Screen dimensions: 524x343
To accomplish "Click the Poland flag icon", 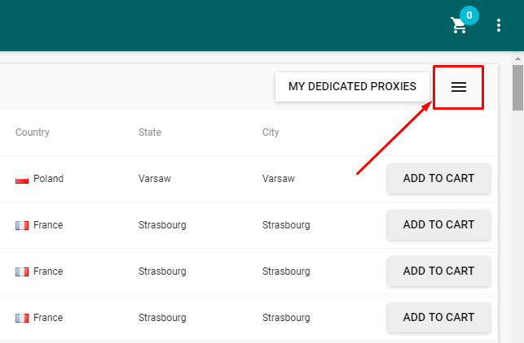I will pos(22,180).
